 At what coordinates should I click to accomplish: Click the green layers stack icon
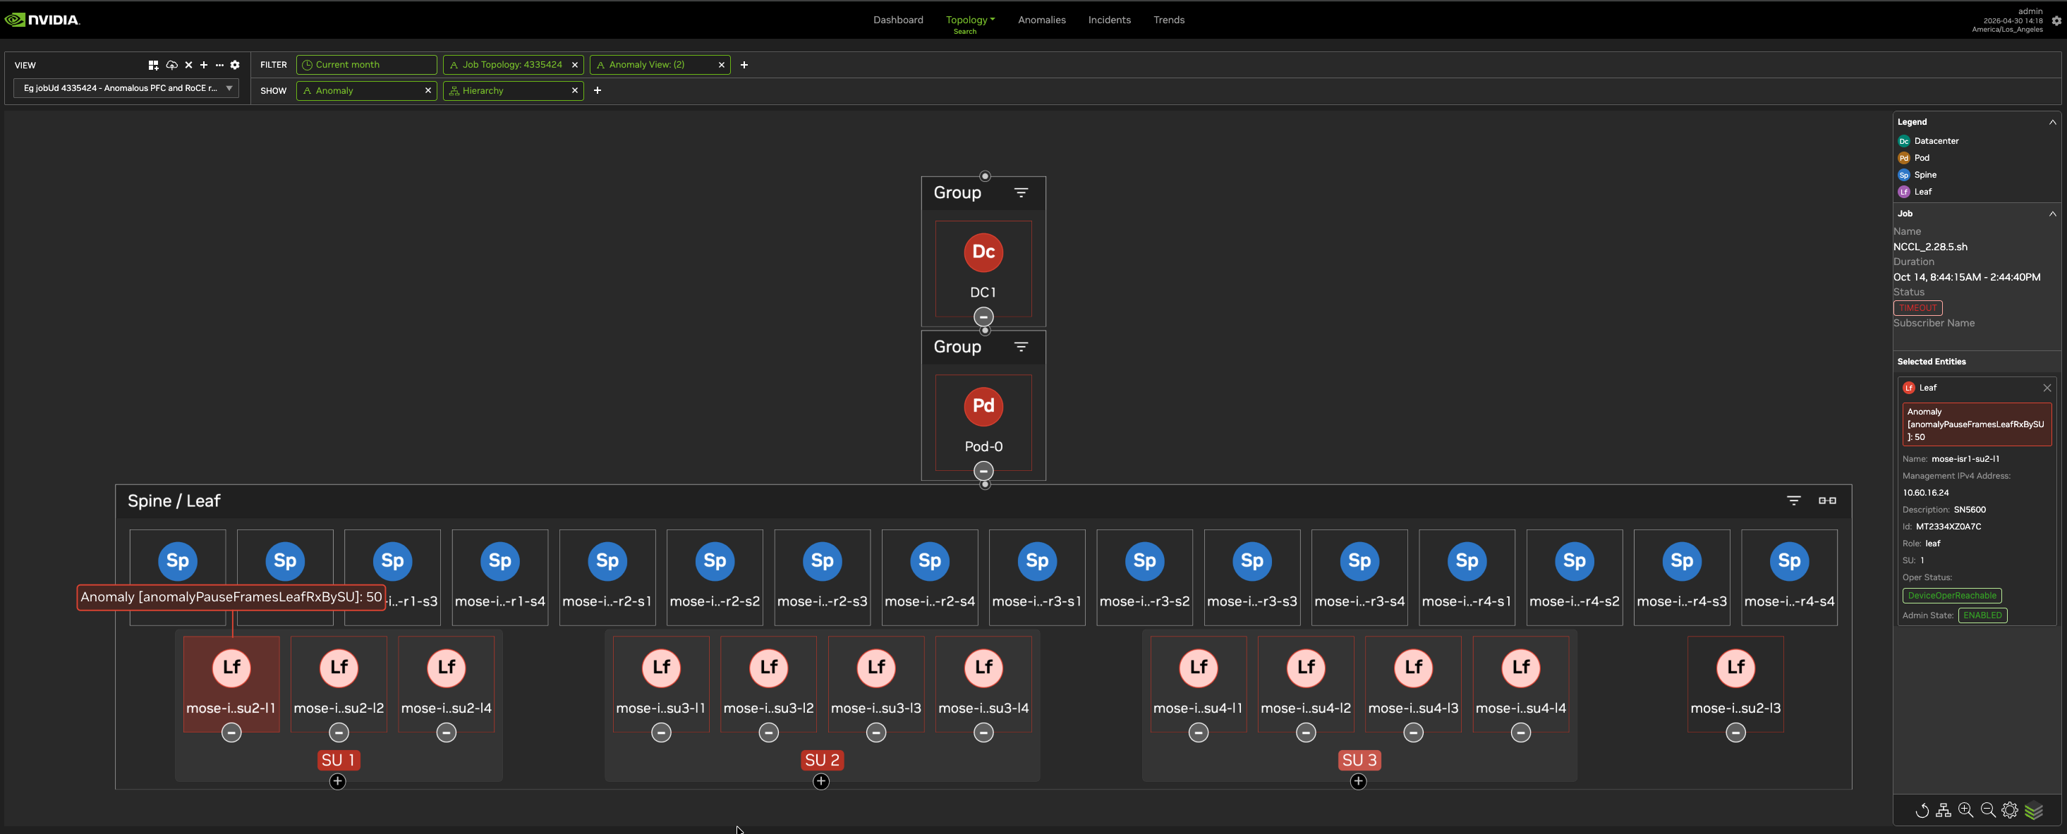pyautogui.click(x=2034, y=811)
